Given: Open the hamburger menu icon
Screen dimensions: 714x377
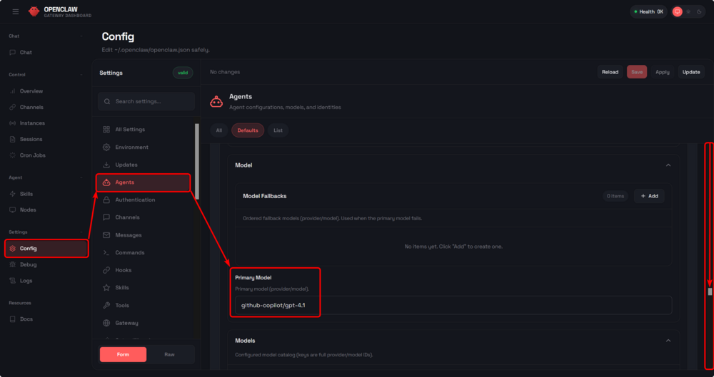Looking at the screenshot, I should tap(16, 12).
